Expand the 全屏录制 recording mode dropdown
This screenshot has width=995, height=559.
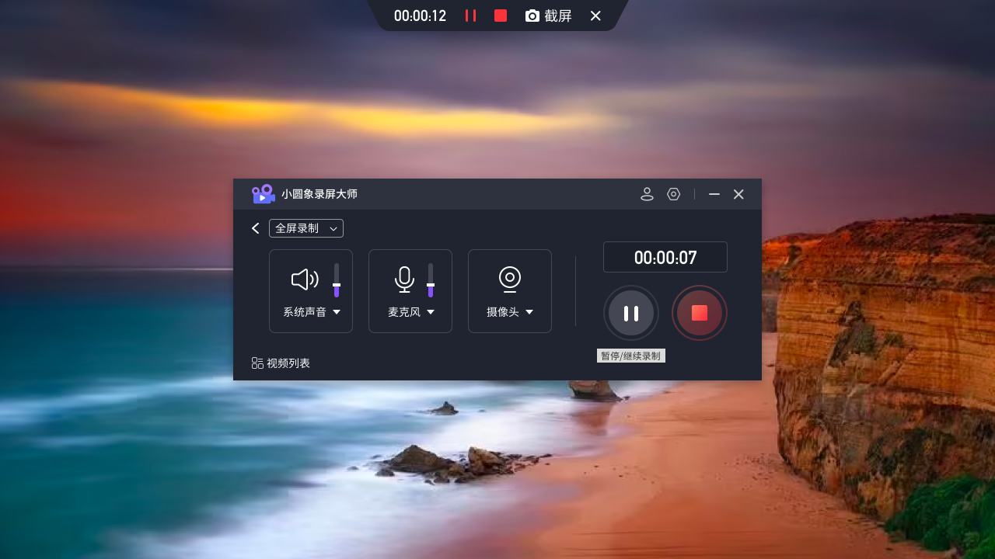click(306, 228)
